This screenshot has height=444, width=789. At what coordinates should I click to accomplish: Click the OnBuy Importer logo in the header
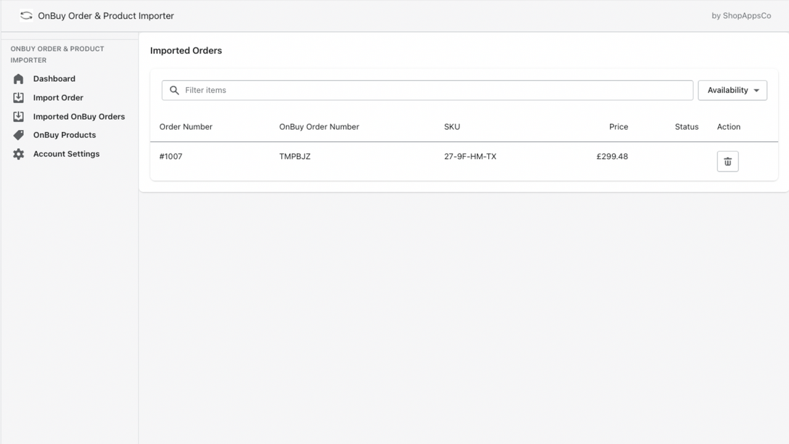click(x=26, y=15)
